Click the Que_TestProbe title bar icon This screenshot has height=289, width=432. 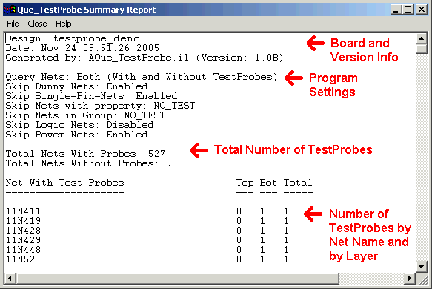point(9,10)
